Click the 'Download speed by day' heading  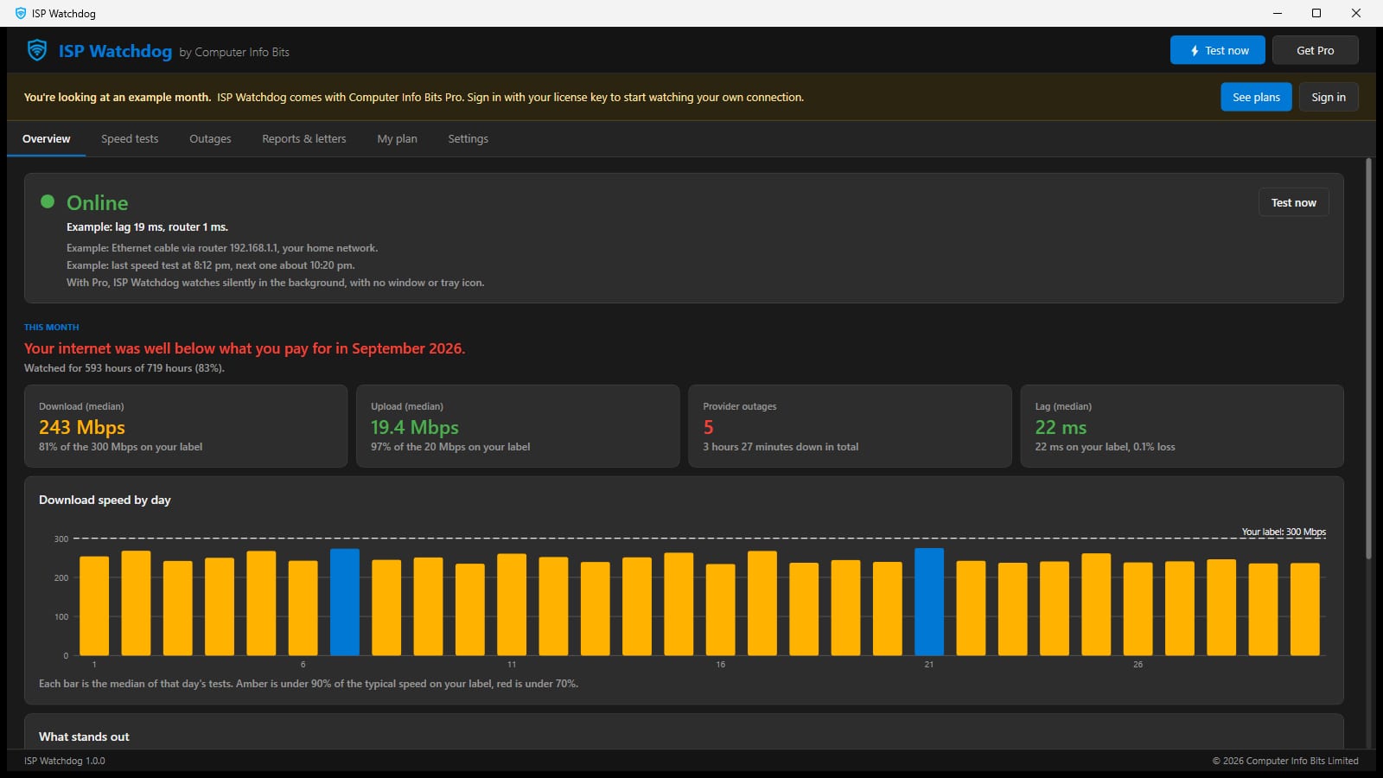[x=105, y=500]
